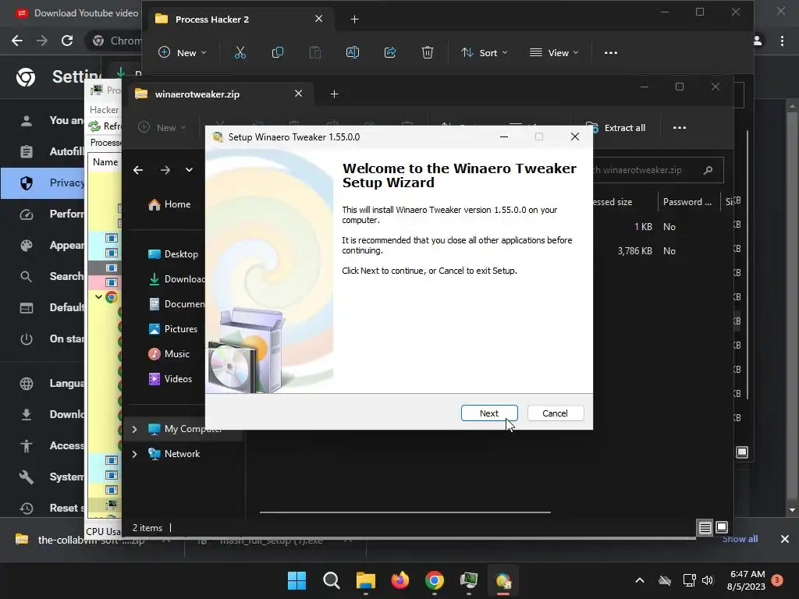Viewport: 799px width, 599px height.
Task: Click Refresh in Process Hacker toolbar
Action: [x=105, y=126]
